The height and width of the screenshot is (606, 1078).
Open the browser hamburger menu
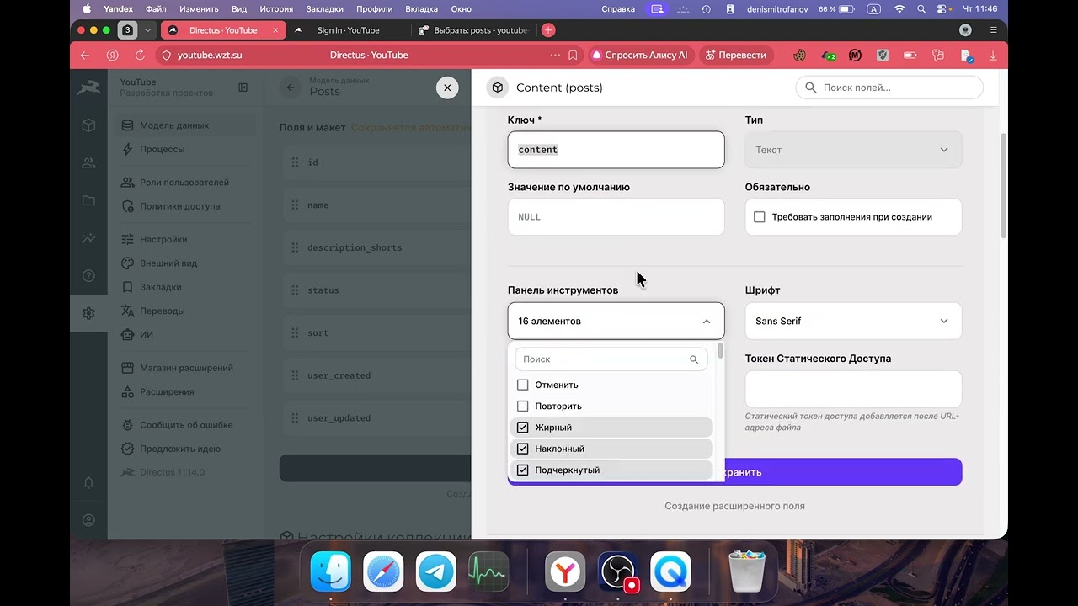coord(994,30)
